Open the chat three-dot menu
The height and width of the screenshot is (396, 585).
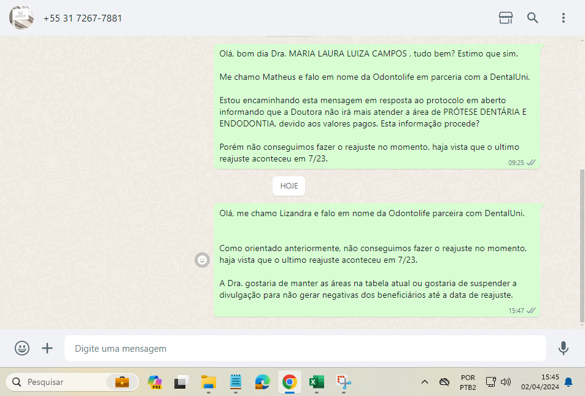[564, 18]
